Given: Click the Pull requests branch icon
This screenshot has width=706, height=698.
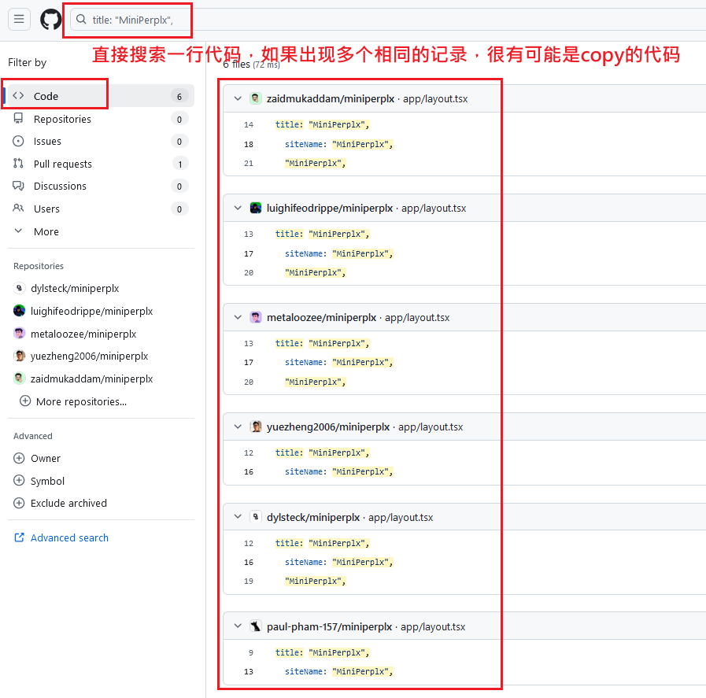Looking at the screenshot, I should pyautogui.click(x=18, y=164).
